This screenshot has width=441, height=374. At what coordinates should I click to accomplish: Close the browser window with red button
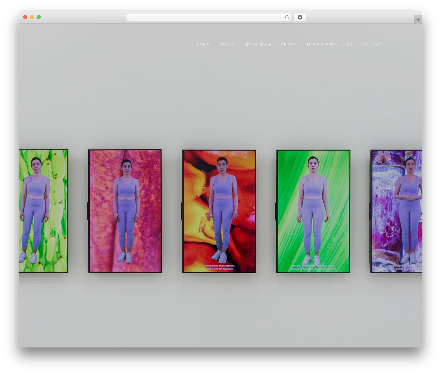(25, 17)
